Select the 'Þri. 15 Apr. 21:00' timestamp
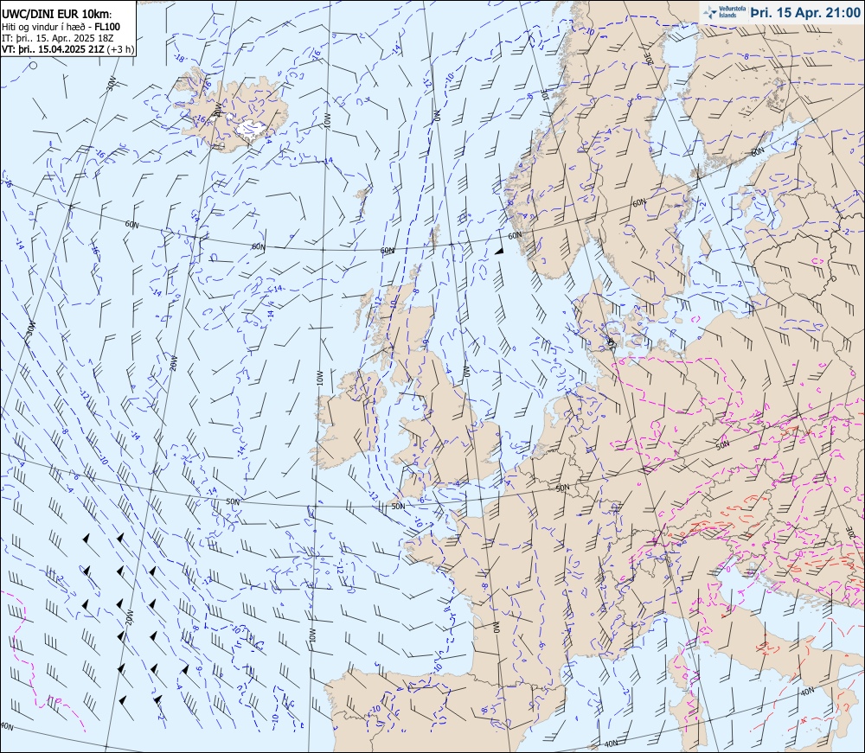This screenshot has height=753, width=865. [804, 12]
